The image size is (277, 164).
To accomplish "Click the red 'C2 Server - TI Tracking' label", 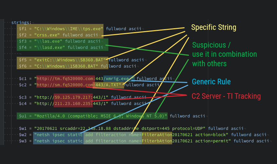I will coord(226,96).
